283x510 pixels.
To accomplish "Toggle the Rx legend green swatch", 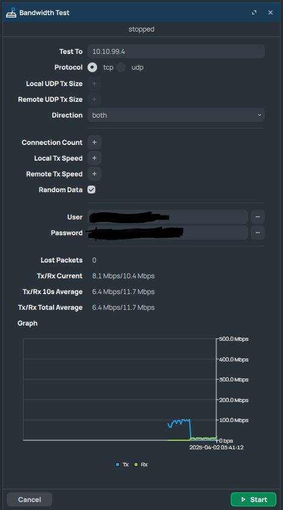I will [x=137, y=465].
